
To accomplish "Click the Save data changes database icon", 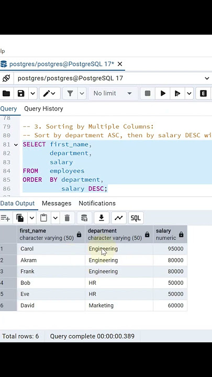I will pos(84,218).
